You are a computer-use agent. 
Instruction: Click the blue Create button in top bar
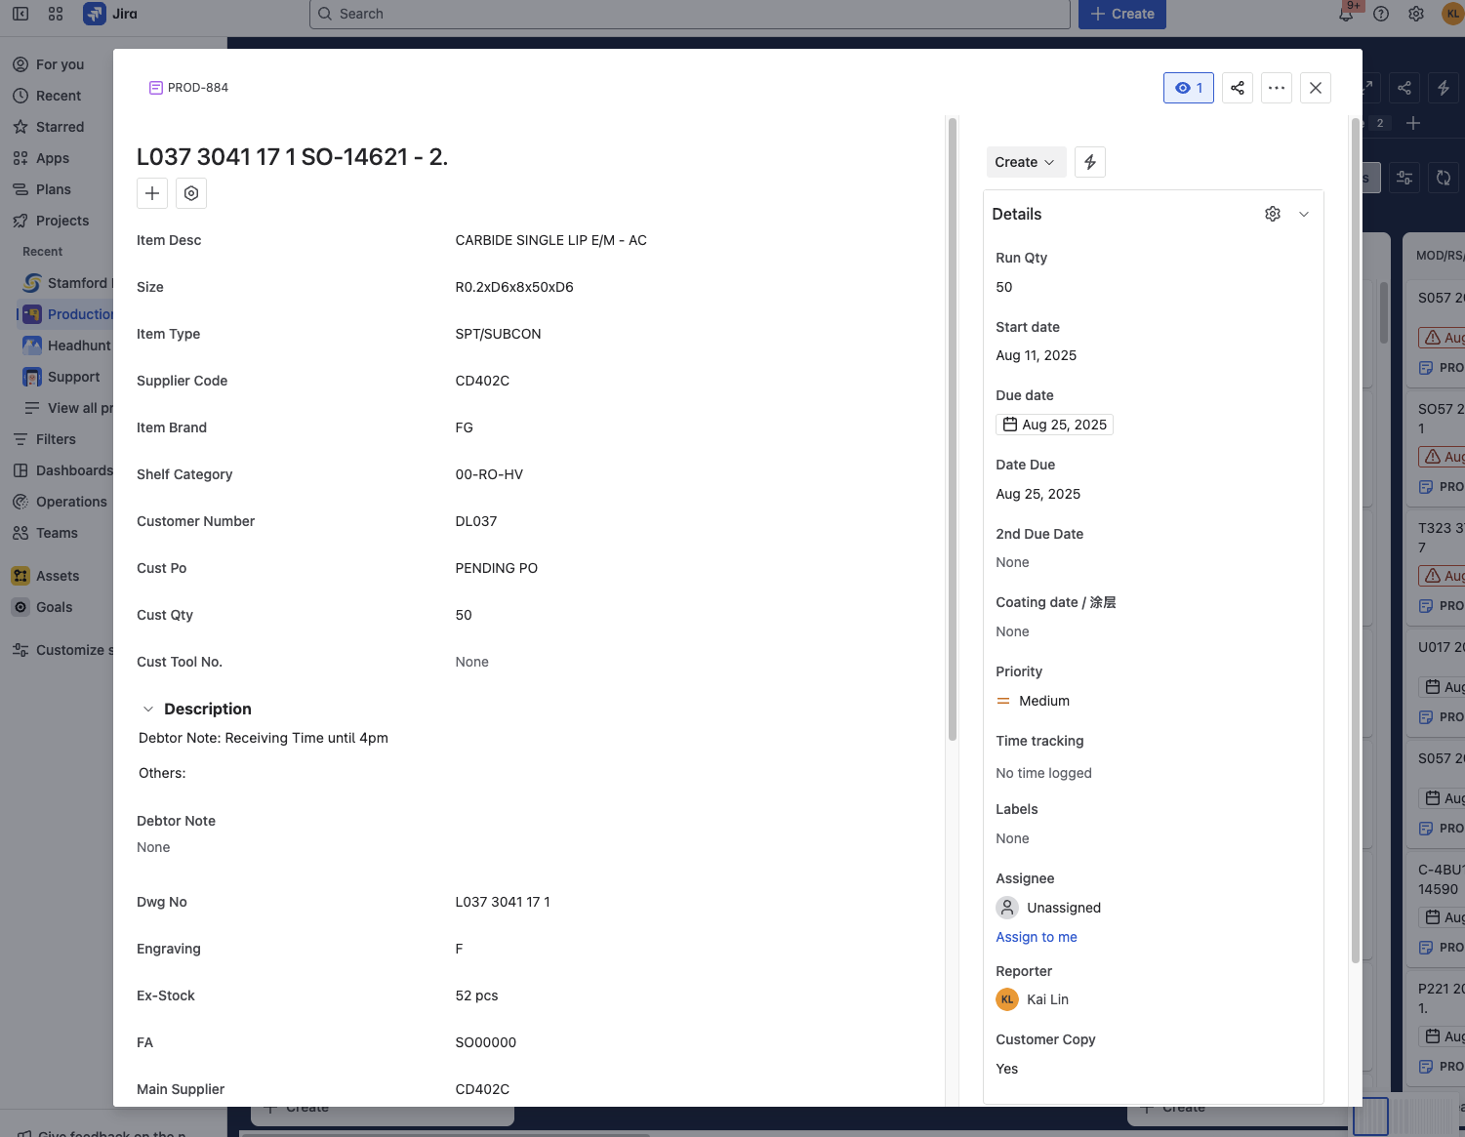point(1122,14)
